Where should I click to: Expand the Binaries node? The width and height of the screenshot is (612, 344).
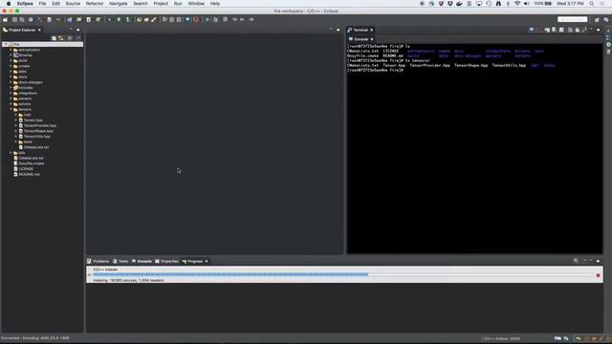(x=11, y=55)
